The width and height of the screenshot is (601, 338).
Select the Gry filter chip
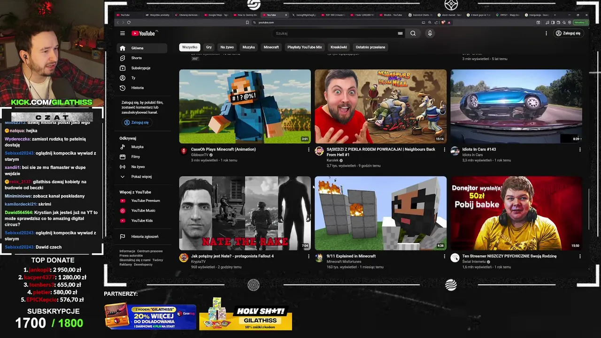click(x=209, y=47)
